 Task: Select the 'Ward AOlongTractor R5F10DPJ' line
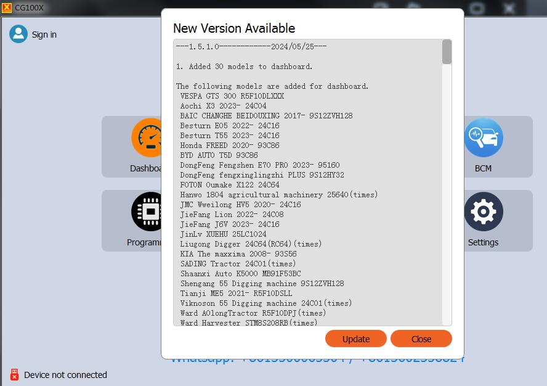tap(253, 313)
